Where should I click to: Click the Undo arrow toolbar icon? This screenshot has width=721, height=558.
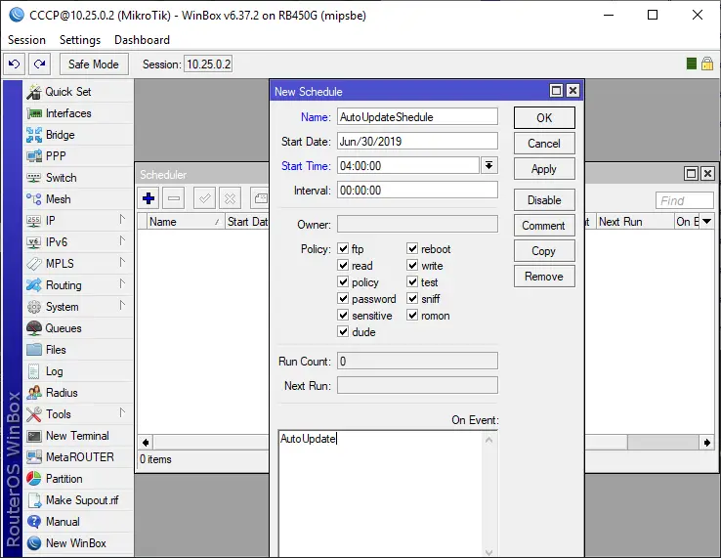pos(15,64)
